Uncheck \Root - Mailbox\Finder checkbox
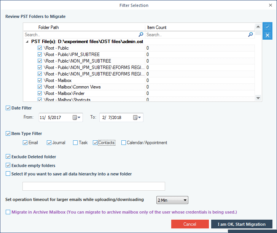The height and width of the screenshot is (233, 277). click(40, 93)
